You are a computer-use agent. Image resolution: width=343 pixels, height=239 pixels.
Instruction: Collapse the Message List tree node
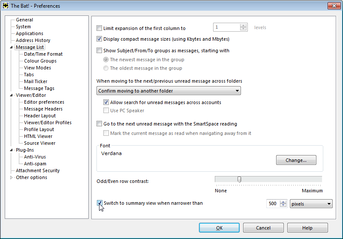point(11,47)
